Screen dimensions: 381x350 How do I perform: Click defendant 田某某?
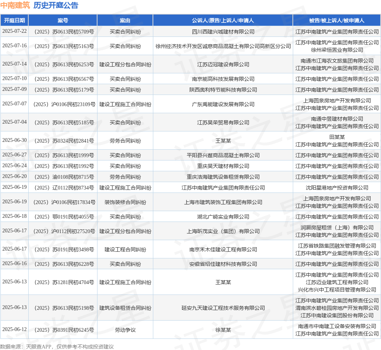pyautogui.click(x=337, y=137)
